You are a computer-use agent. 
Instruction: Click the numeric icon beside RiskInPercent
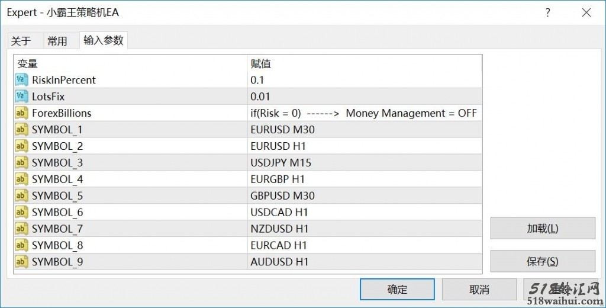[x=21, y=80]
